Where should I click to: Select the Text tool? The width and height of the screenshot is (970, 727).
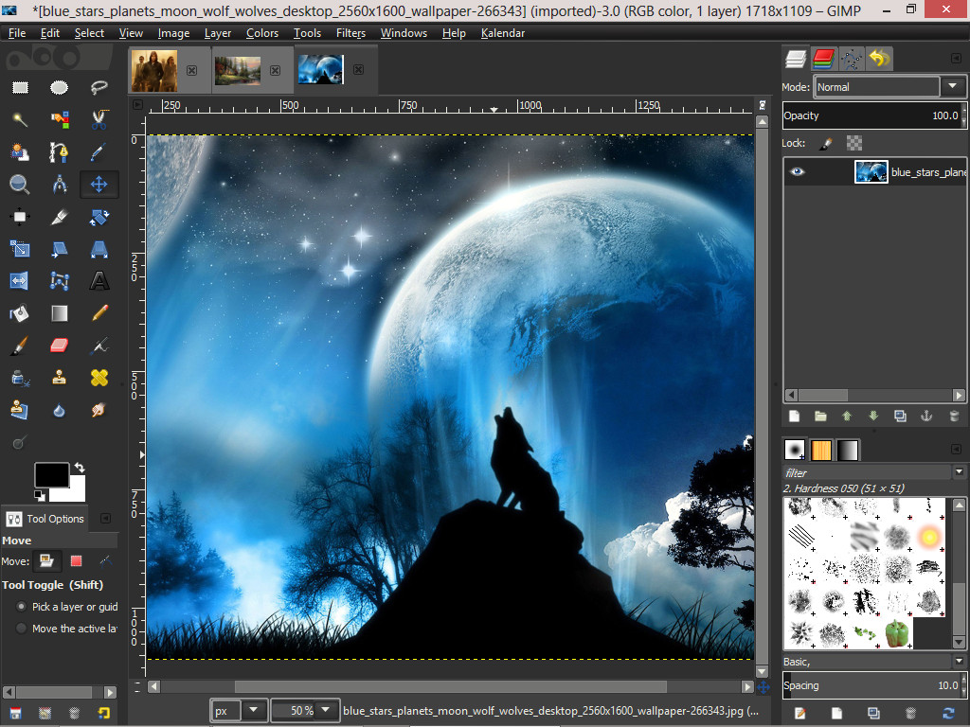(x=99, y=280)
